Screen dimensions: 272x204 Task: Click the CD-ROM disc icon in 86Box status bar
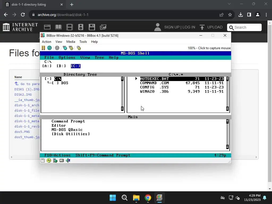[49, 160]
